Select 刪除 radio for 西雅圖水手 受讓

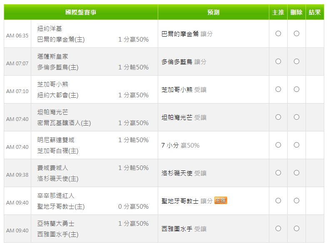click(296, 229)
